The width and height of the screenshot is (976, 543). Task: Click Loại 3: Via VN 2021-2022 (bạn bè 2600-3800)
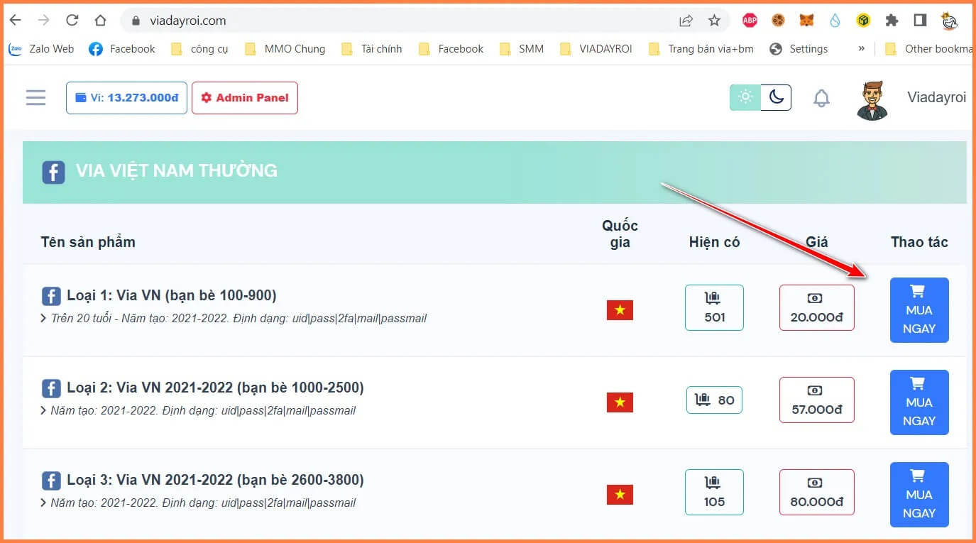click(215, 480)
